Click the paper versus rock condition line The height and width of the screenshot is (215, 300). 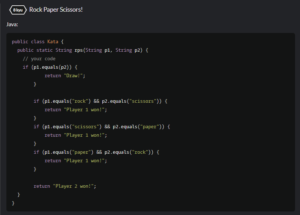96,152
